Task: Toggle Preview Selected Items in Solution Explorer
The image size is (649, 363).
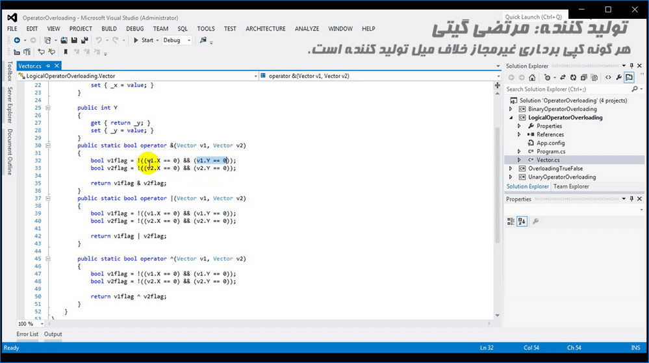Action: click(629, 77)
